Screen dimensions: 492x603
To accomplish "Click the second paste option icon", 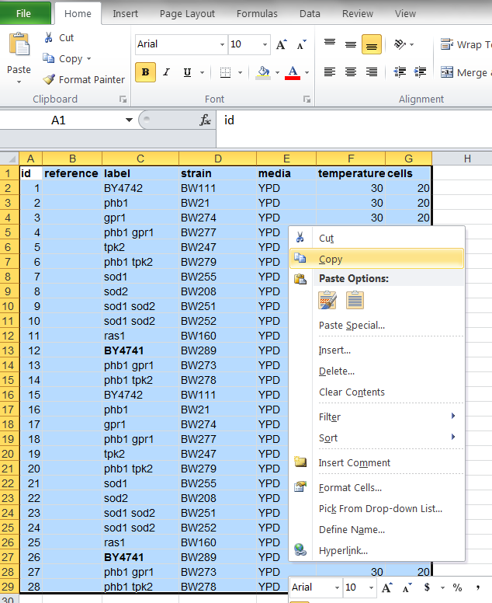I will coord(355,301).
